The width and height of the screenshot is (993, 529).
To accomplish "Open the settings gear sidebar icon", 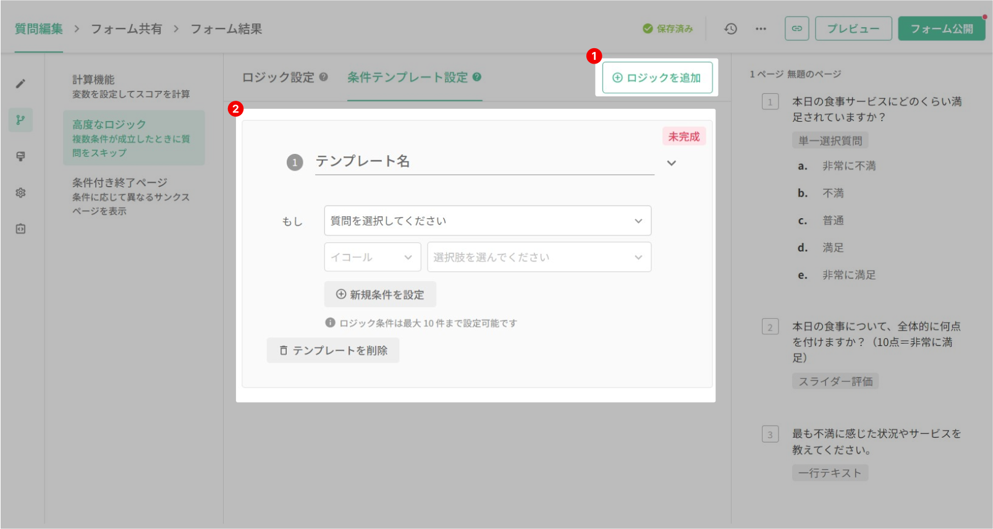I will (x=20, y=193).
